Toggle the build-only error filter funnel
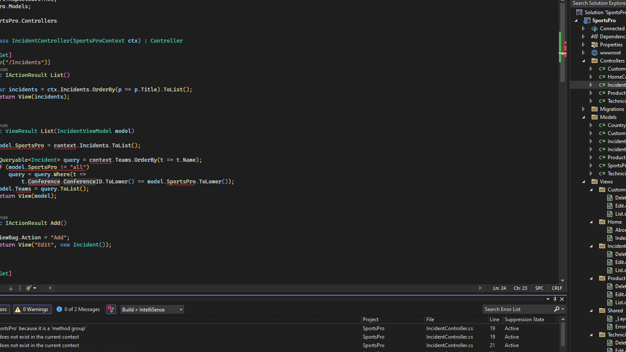The height and width of the screenshot is (352, 626). pos(111,309)
